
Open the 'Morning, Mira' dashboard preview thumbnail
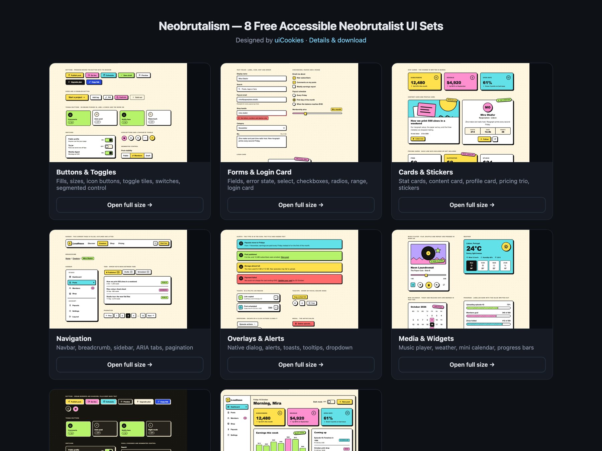301,420
